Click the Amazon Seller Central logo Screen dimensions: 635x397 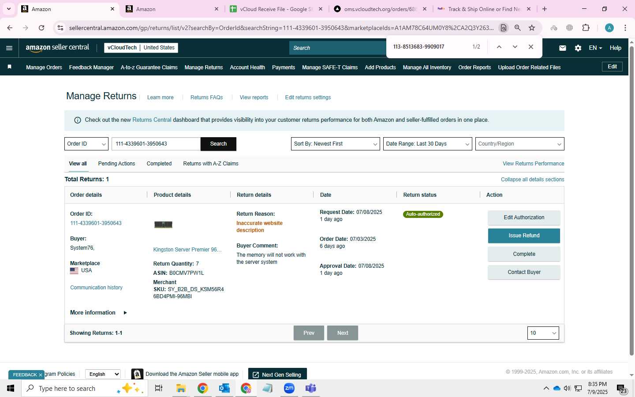tap(57, 48)
